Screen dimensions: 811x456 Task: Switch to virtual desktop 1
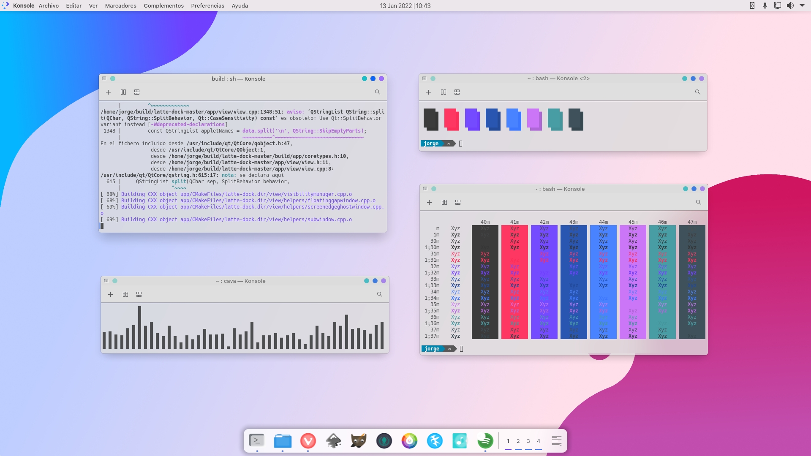click(x=508, y=441)
